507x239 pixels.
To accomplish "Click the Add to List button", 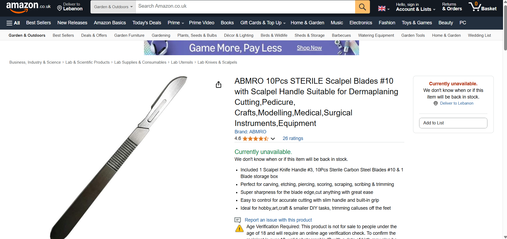I will [x=453, y=123].
